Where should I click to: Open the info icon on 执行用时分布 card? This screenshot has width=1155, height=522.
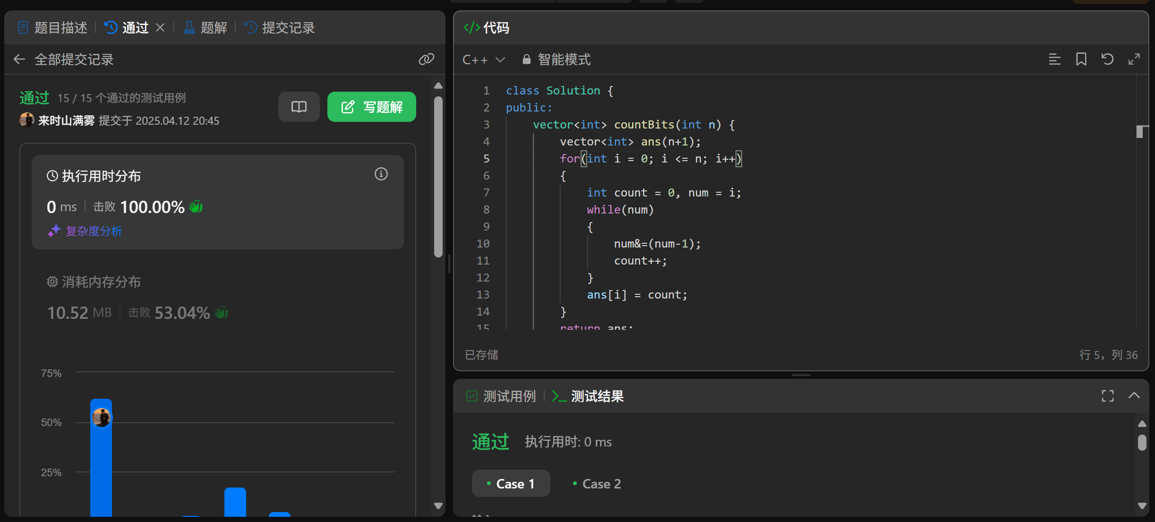381,174
